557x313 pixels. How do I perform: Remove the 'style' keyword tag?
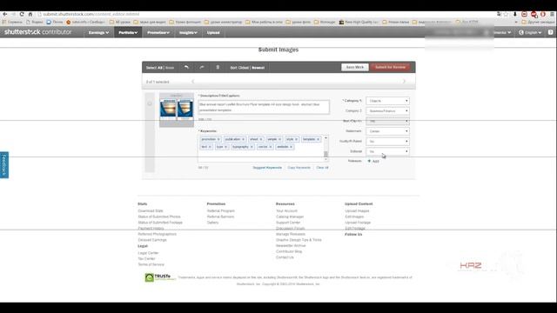coord(297,139)
